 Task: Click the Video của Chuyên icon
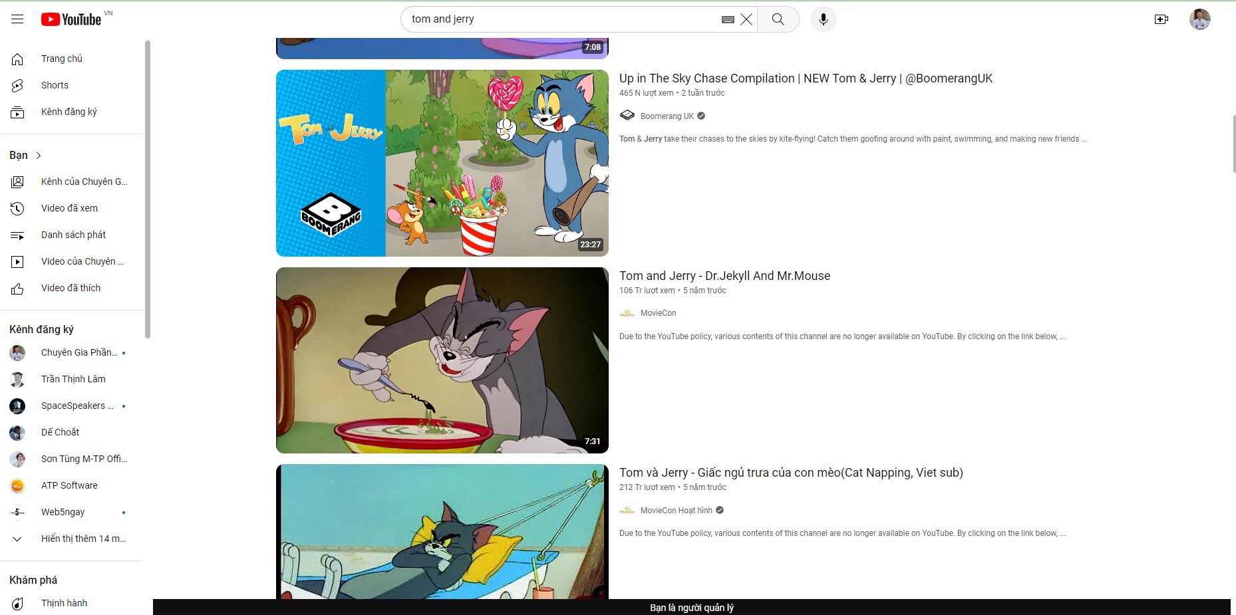coord(17,262)
